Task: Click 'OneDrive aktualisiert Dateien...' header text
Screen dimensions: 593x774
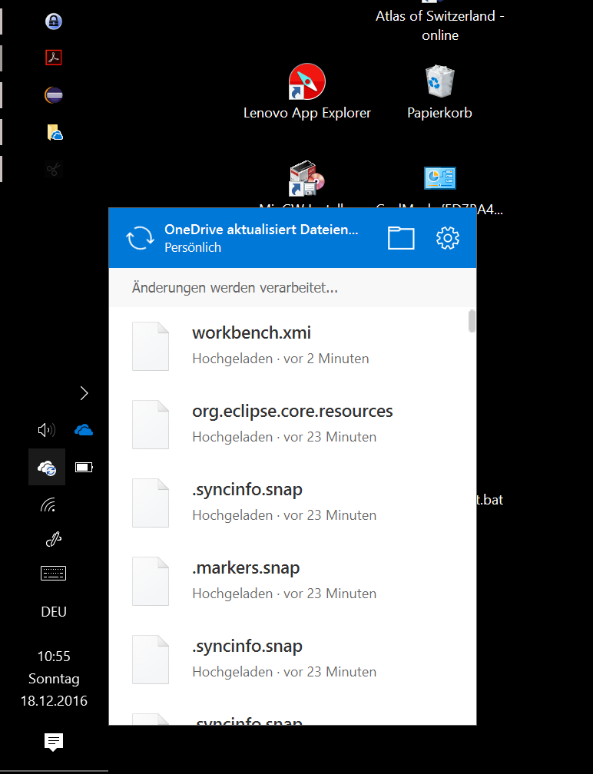Action: (261, 230)
